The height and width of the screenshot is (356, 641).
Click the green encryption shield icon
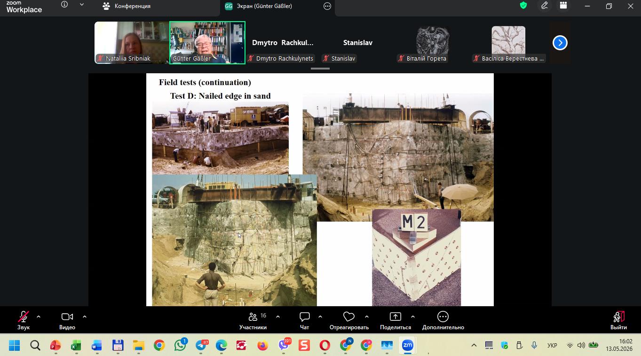[523, 6]
